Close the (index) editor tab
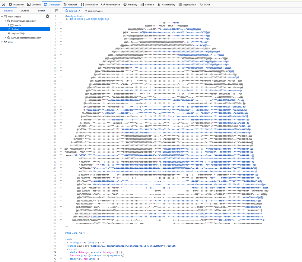302x262 pixels. (79, 11)
